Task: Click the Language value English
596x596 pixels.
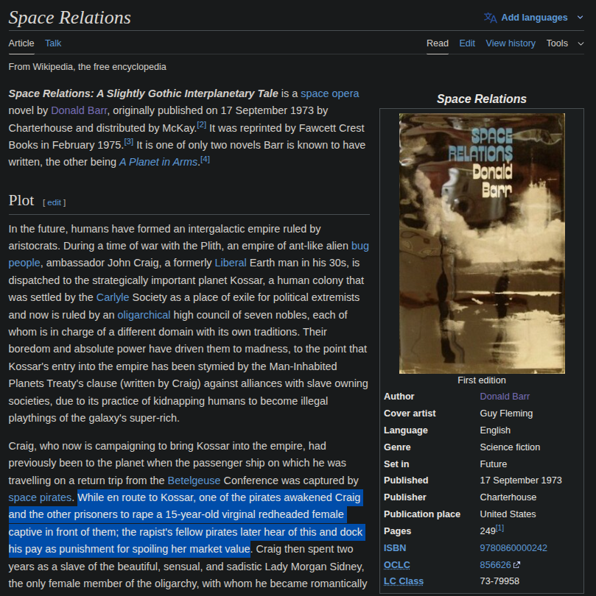Action: 495,430
